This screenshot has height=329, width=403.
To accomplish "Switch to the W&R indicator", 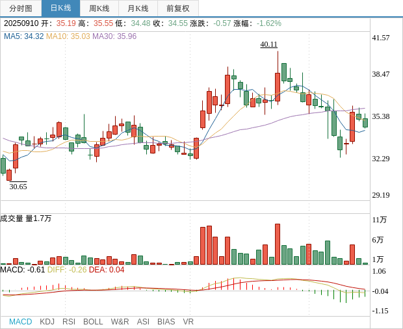I will (x=120, y=322).
